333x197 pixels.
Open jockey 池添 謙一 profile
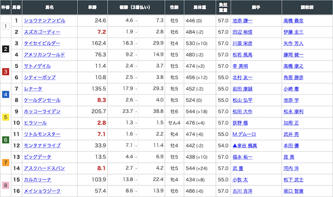pyautogui.click(x=242, y=21)
